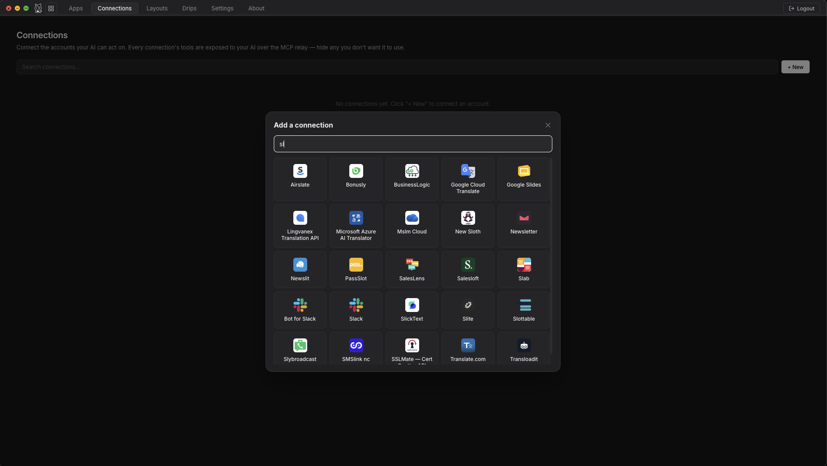Click the owl app logo icon

coord(38,8)
